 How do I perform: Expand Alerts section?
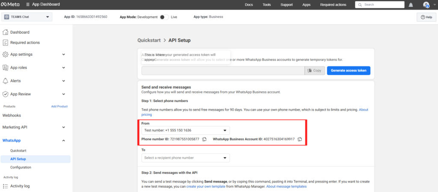point(64,81)
